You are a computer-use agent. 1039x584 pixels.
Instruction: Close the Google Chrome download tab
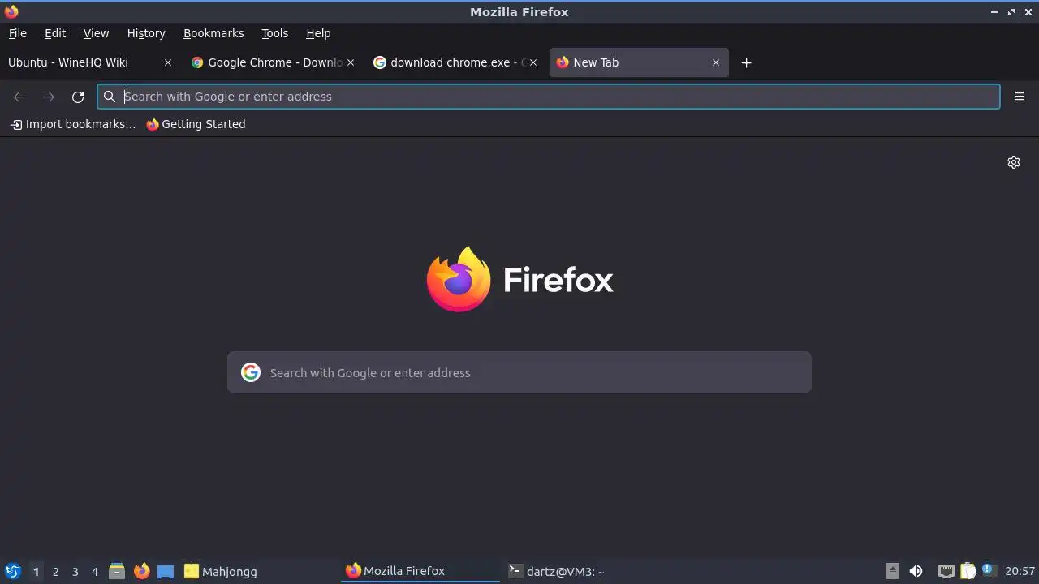[351, 62]
